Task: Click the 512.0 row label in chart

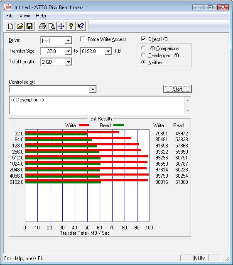Action: pyautogui.click(x=18, y=157)
